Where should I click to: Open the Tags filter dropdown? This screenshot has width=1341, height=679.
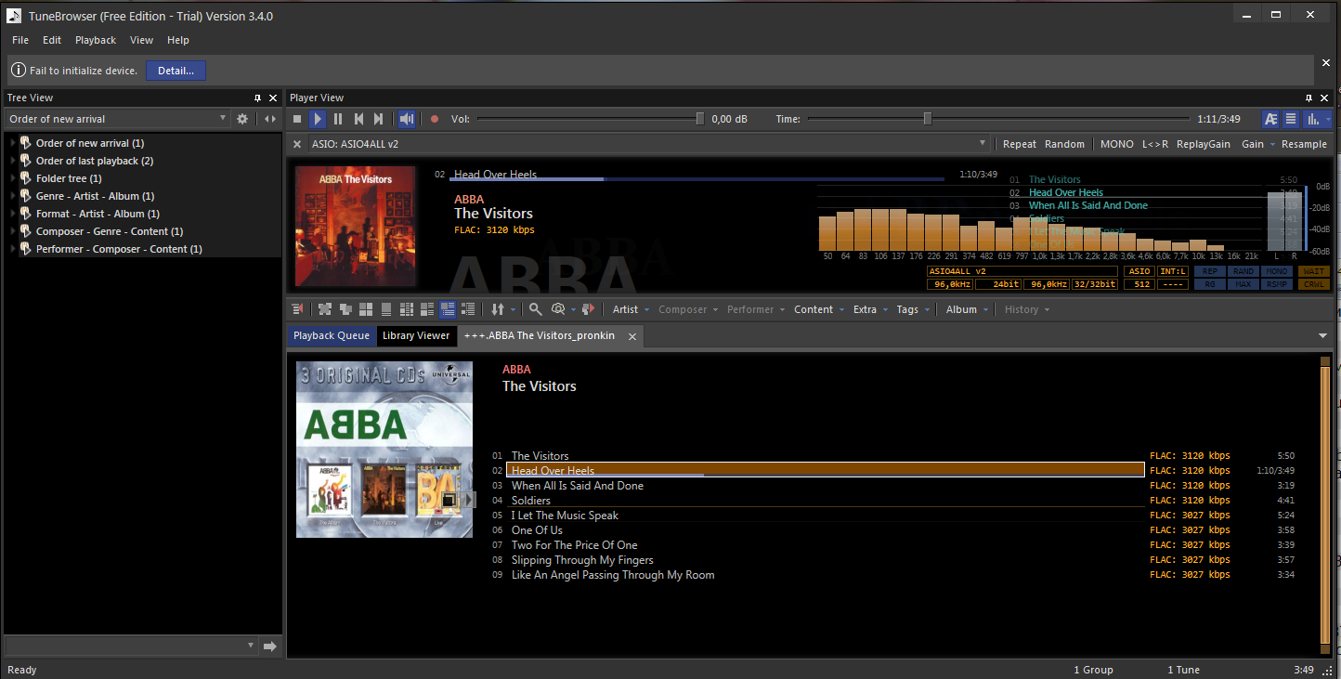click(913, 309)
